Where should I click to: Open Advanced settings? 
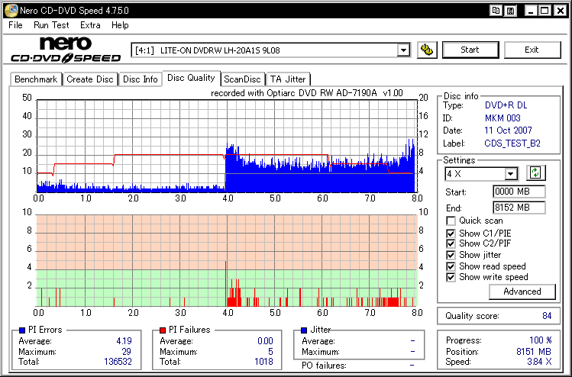click(522, 292)
